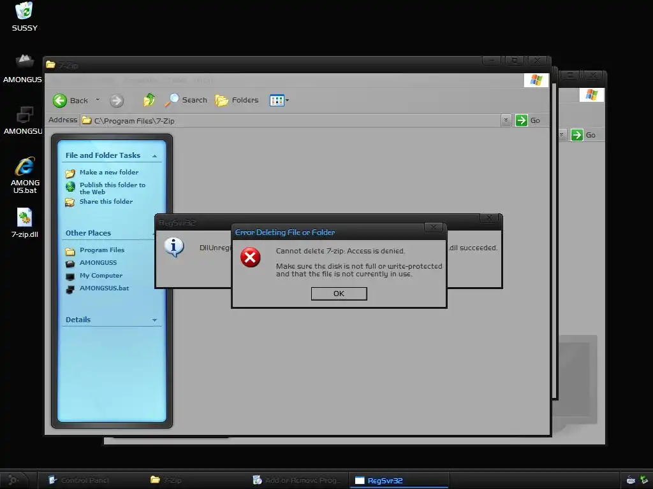Screen dimensions: 653x489
Task: Click Publish this folder to the Web
Action: pyautogui.click(x=112, y=188)
